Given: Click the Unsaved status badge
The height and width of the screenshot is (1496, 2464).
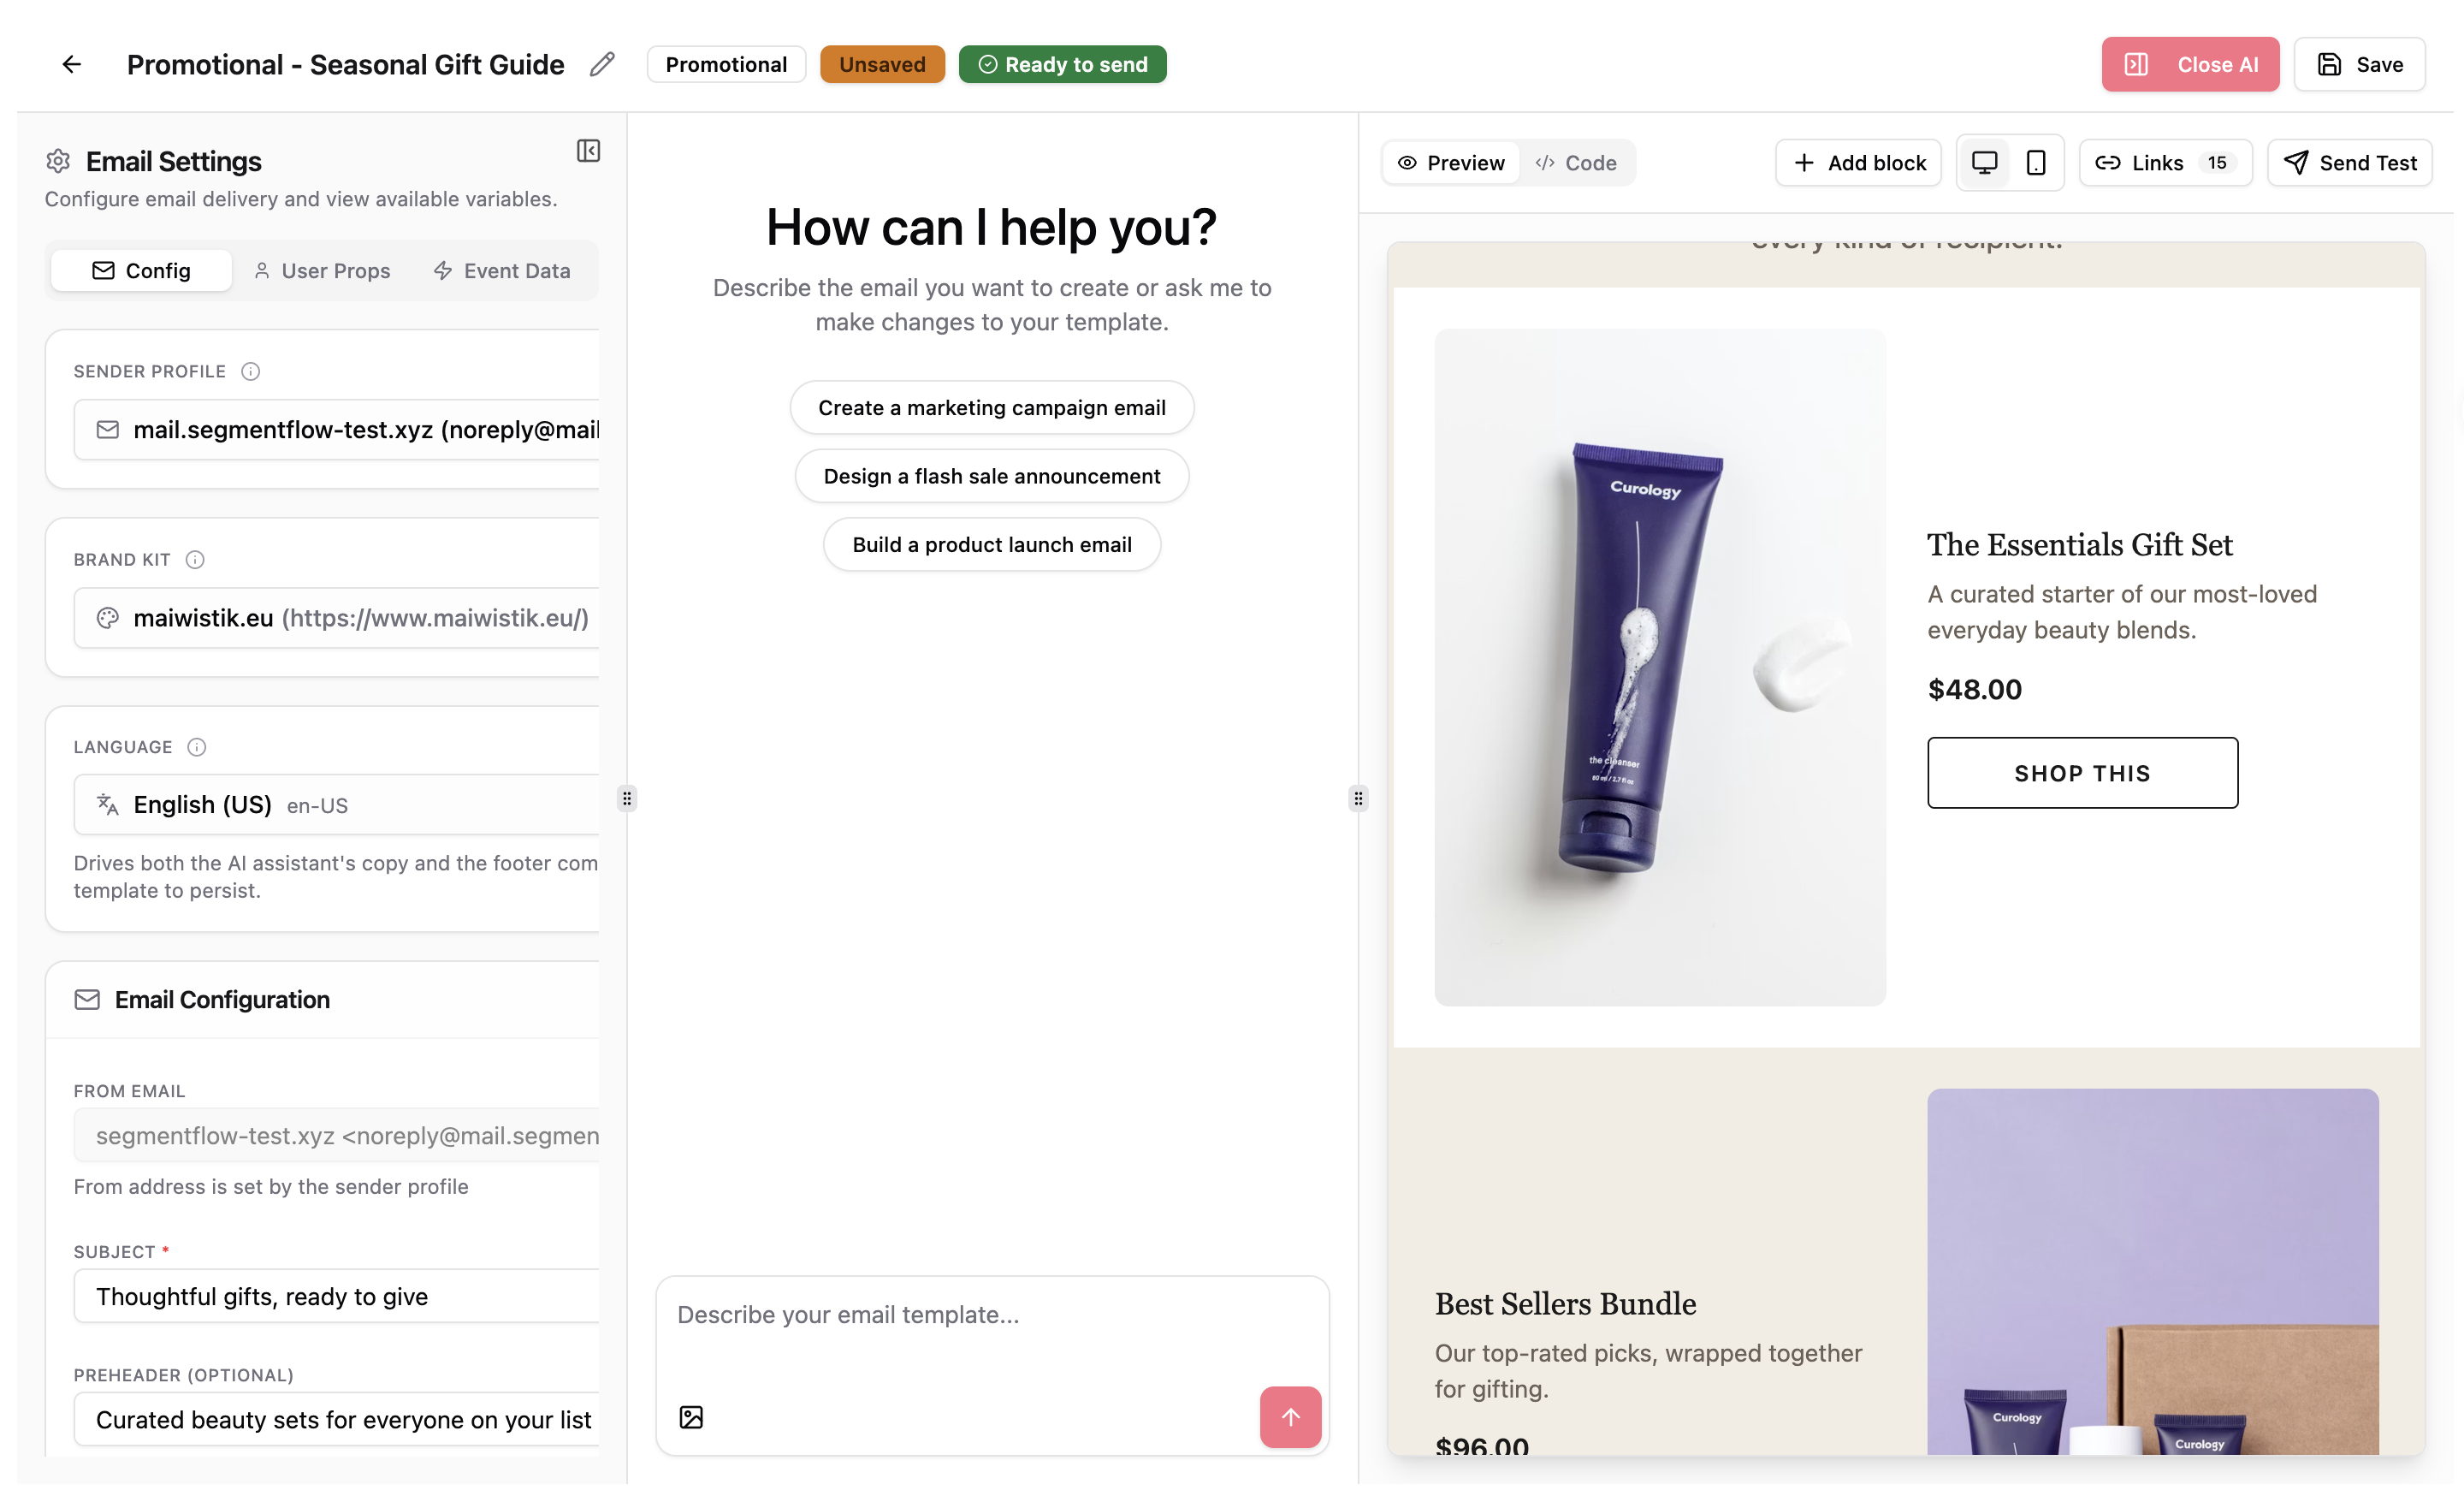Looking at the screenshot, I should (x=882, y=65).
